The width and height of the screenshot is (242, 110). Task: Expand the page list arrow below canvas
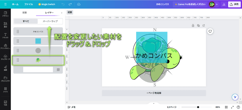pos(154,103)
